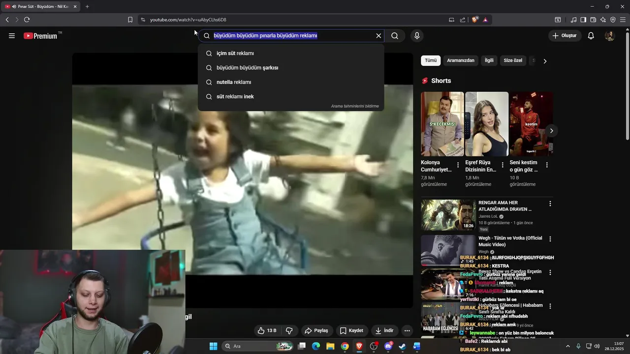Select suggestion 'süt reklamı inek'
The width and height of the screenshot is (630, 354).
(x=291, y=96)
